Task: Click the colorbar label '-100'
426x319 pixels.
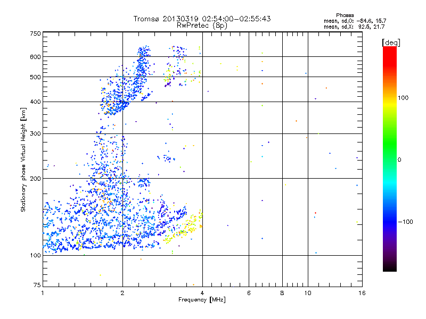Action: click(405, 222)
